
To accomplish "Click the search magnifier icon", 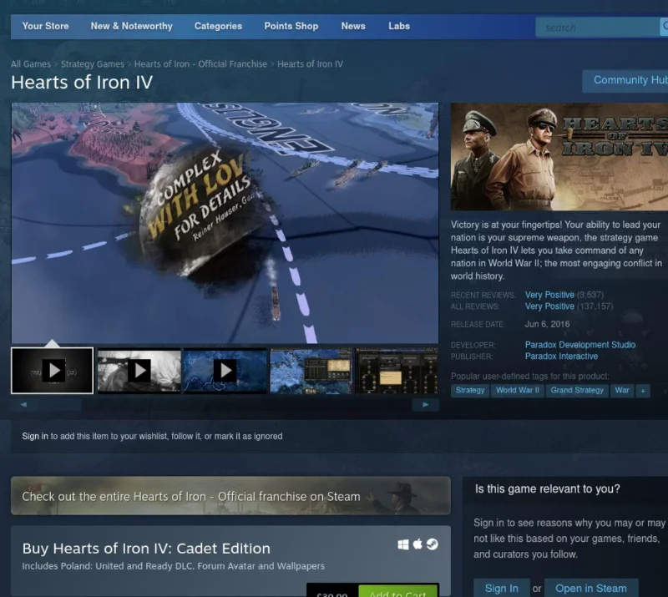I will [x=664, y=28].
